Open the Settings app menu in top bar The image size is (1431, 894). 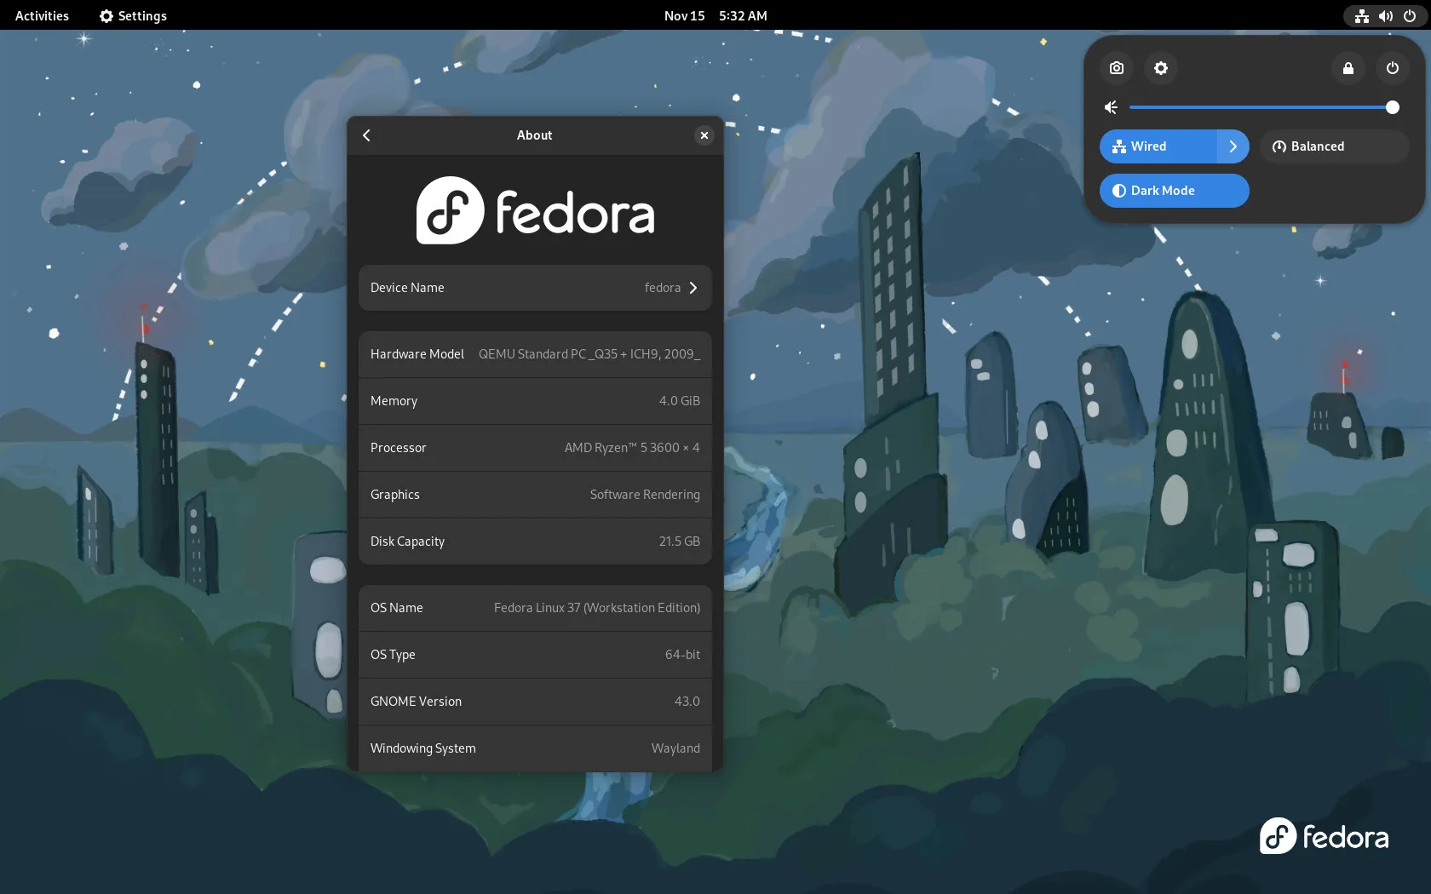click(133, 16)
